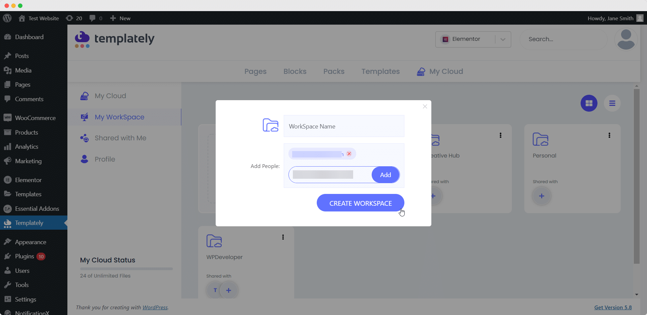The width and height of the screenshot is (647, 315).
Task: Open Essential Addons from the admin sidebar
Action: (x=37, y=208)
